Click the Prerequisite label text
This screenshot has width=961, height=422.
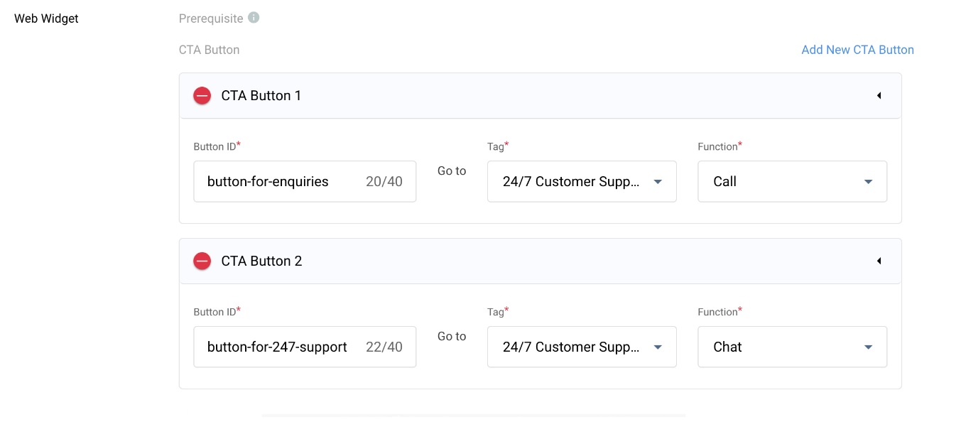click(x=211, y=18)
